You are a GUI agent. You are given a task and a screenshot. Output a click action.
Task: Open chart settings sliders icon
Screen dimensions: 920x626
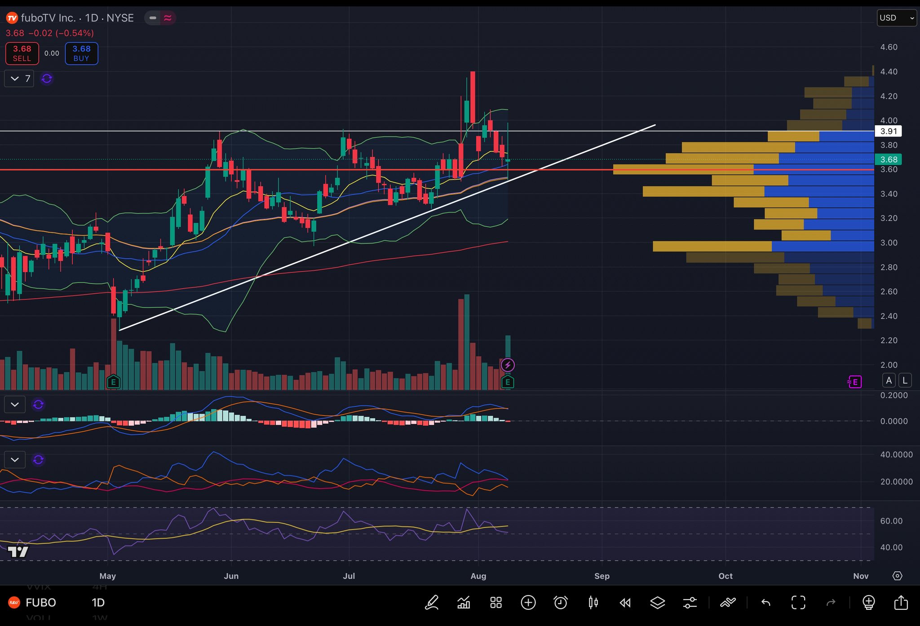pos(690,602)
